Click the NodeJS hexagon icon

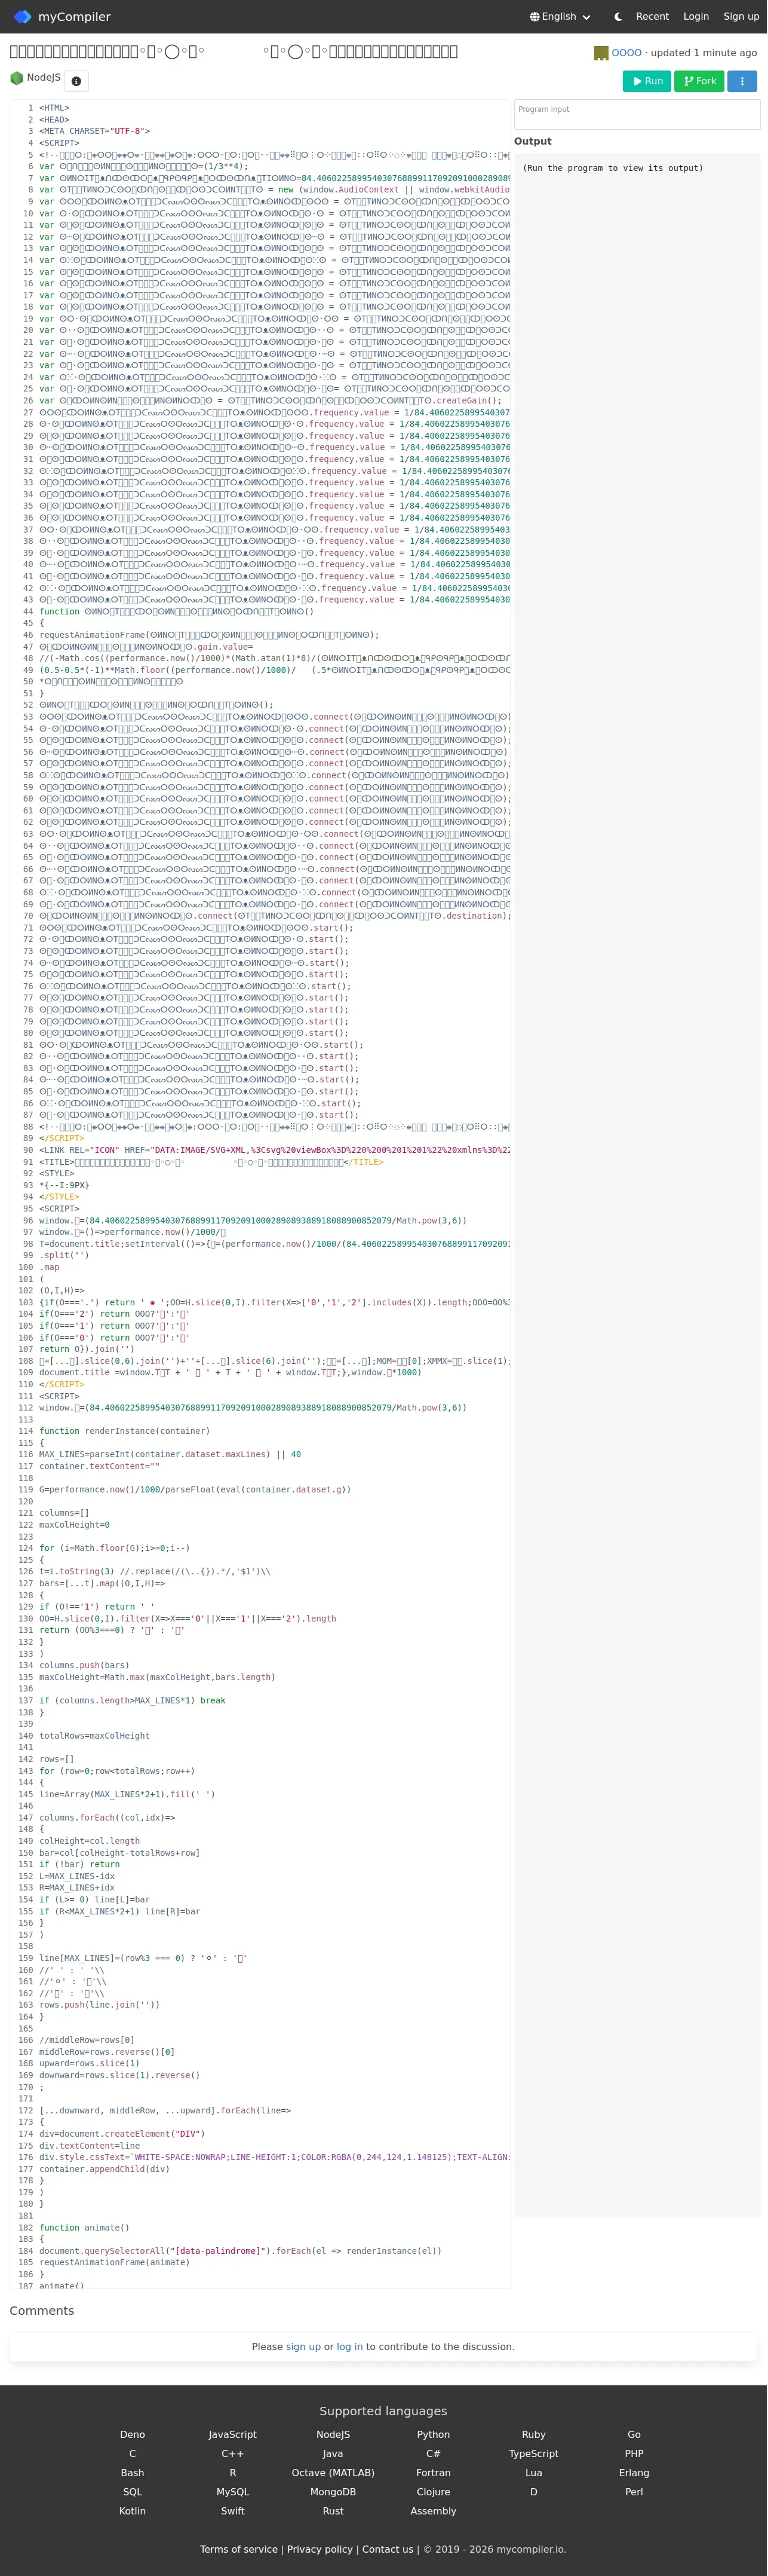coord(16,78)
